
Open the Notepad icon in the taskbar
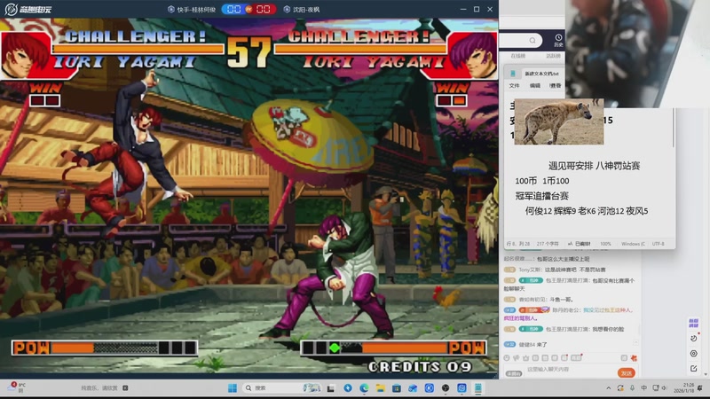click(478, 388)
